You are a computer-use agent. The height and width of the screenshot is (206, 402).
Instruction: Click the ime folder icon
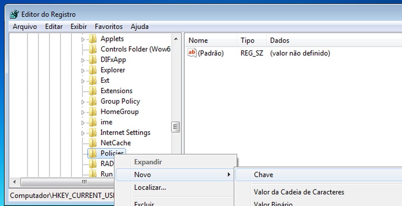pyautogui.click(x=93, y=122)
